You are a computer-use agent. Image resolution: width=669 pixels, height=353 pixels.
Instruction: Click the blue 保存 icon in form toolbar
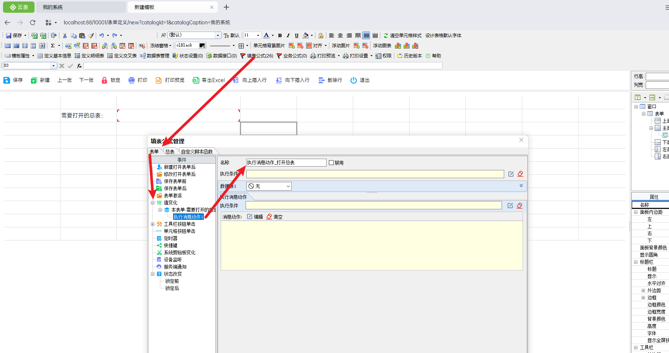click(7, 80)
